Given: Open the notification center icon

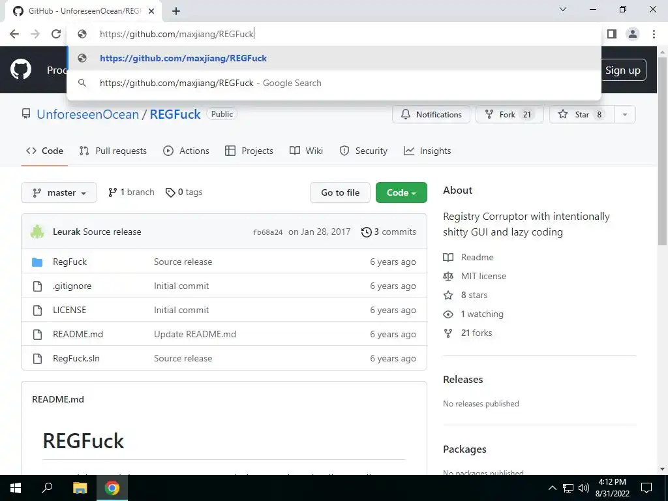Looking at the screenshot, I should 646,488.
